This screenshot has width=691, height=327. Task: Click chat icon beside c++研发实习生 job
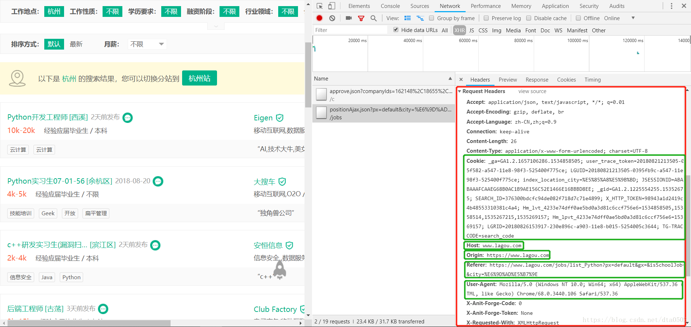(x=155, y=245)
